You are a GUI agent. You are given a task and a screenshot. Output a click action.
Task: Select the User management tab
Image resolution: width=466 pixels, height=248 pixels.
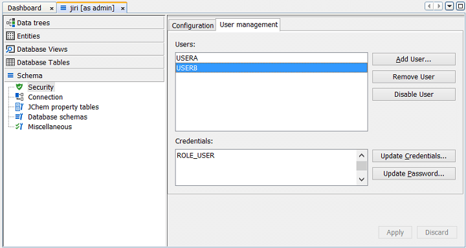point(249,25)
